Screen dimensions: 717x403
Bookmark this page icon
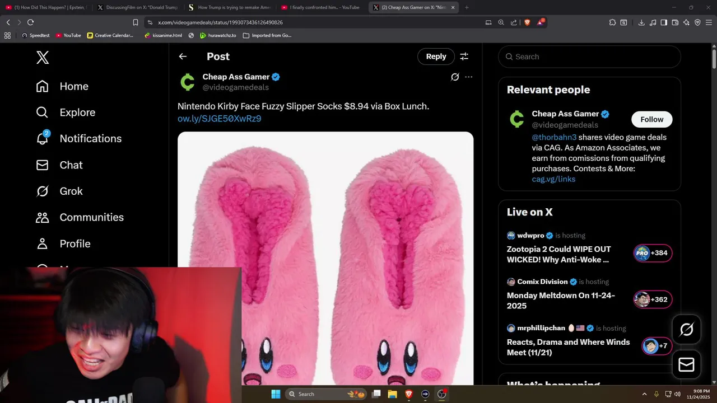136,22
